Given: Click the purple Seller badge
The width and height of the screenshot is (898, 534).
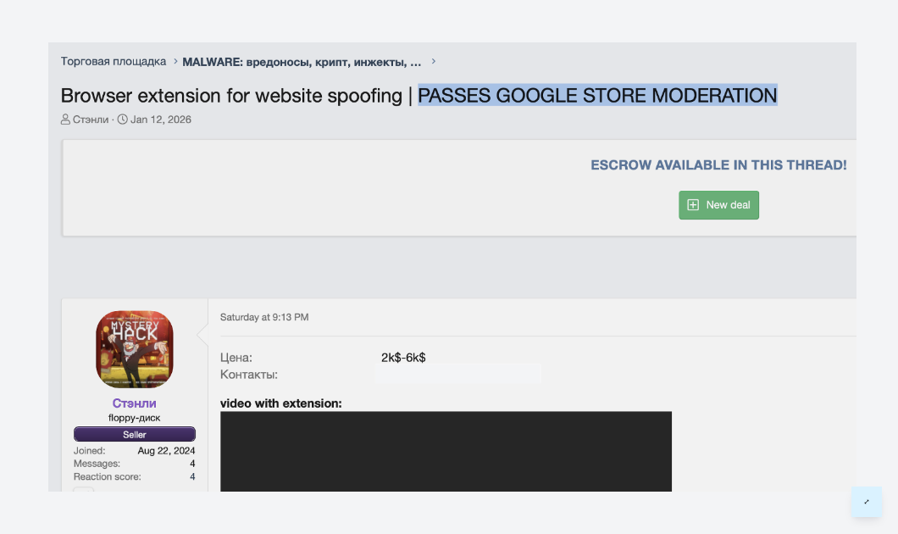Looking at the screenshot, I should pos(135,434).
